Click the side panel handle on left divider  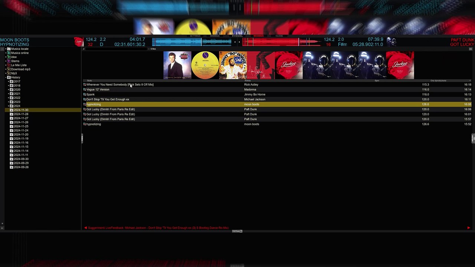coord(82,139)
